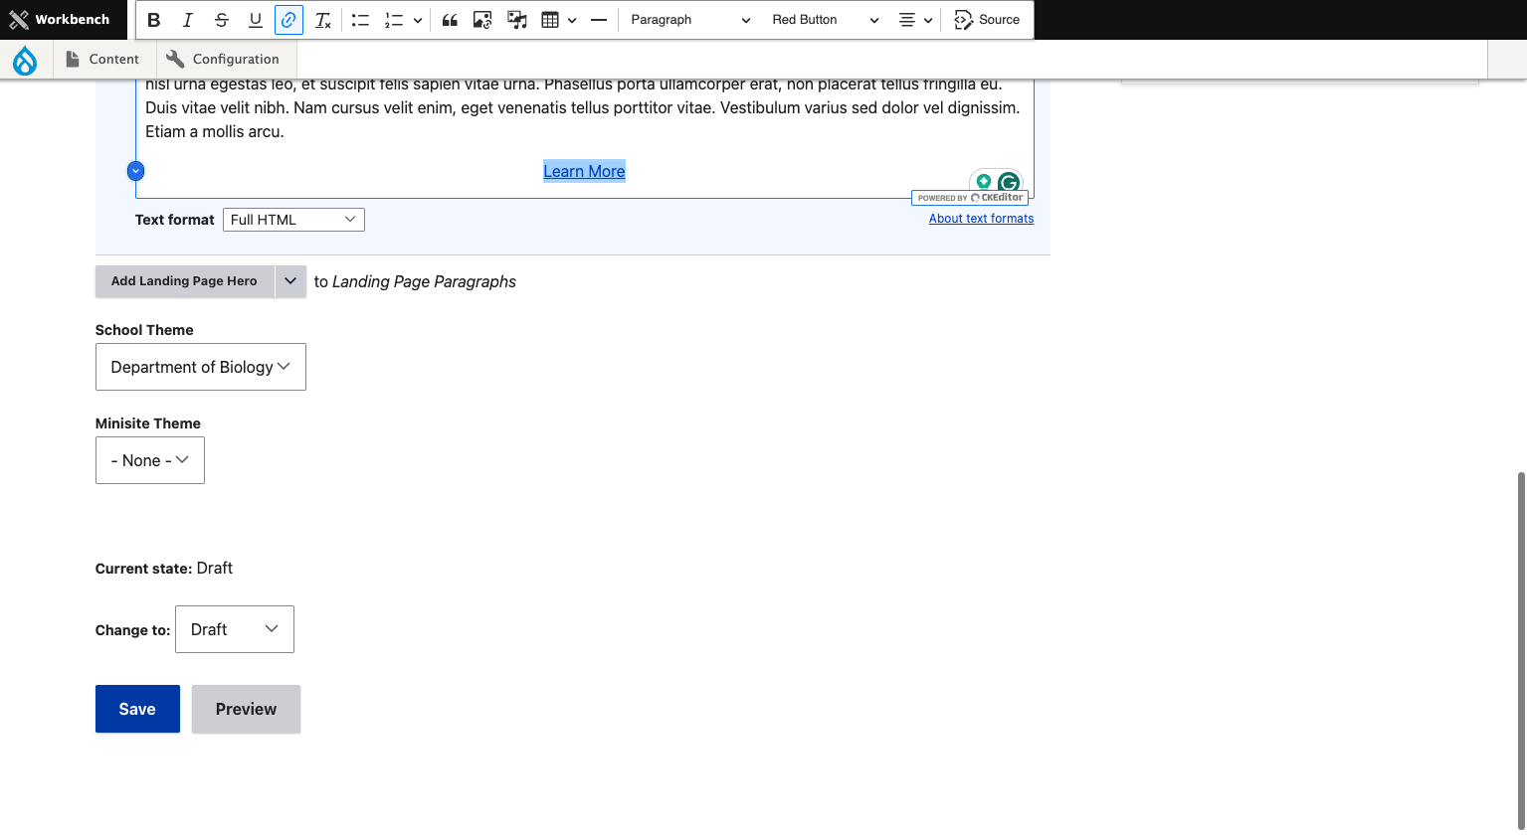1527x839 pixels.
Task: Click the Save button
Action: click(x=137, y=709)
